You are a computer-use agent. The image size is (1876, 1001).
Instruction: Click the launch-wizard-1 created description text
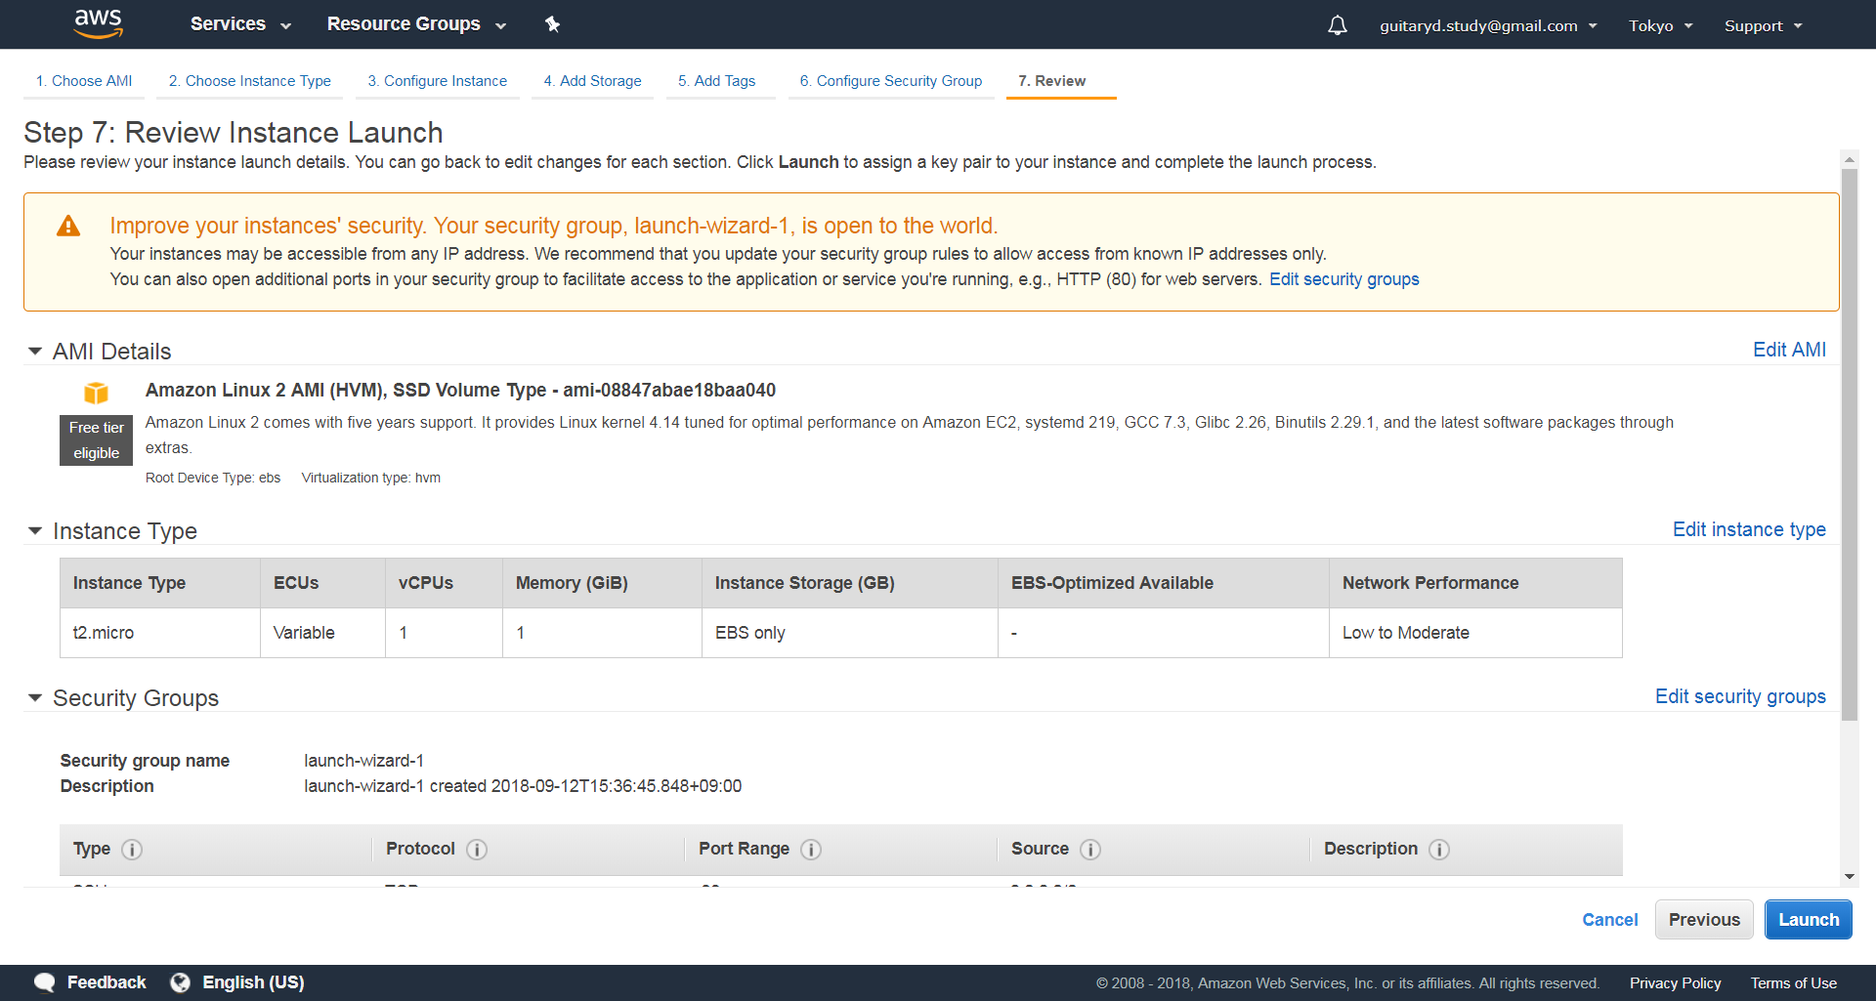(x=523, y=786)
